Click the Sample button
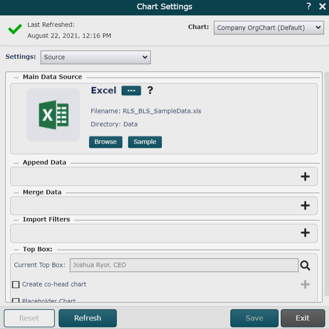 145,142
